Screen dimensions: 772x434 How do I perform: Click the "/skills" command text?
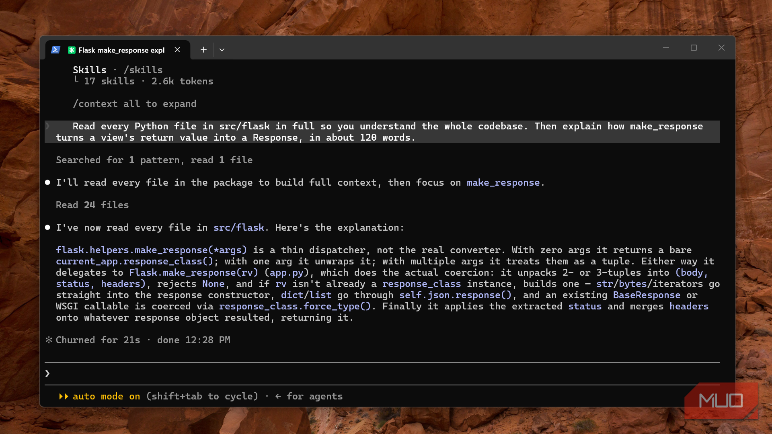click(x=143, y=70)
